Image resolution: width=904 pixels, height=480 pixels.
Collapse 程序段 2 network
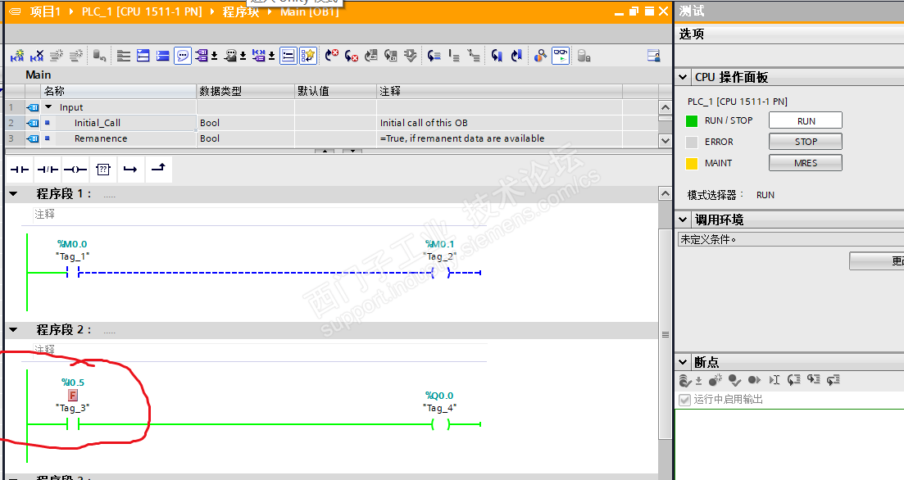pyautogui.click(x=13, y=330)
